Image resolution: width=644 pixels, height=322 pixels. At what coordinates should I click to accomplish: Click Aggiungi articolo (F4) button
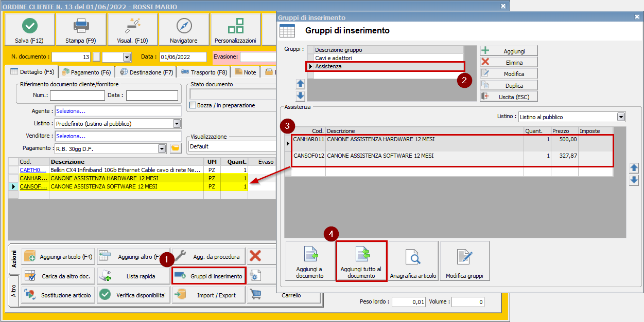pos(58,256)
